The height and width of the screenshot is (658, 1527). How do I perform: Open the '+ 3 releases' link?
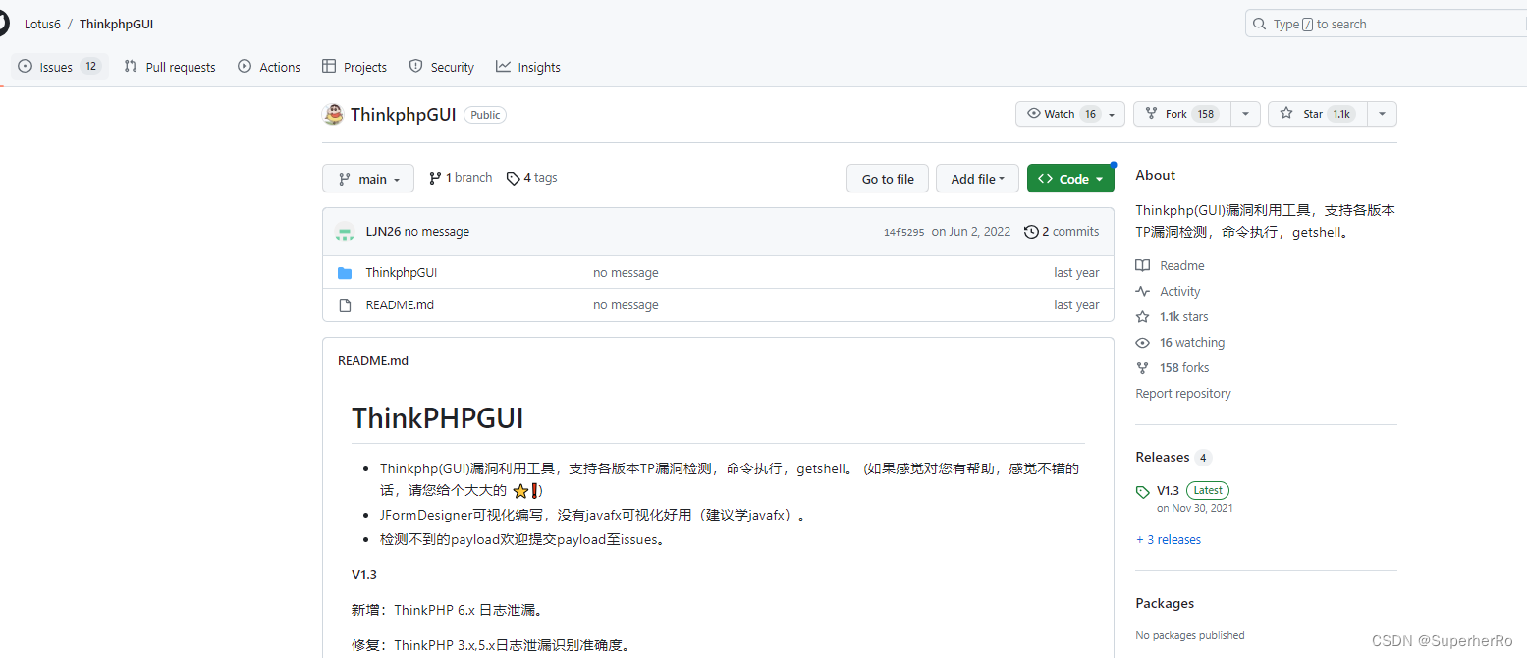tap(1168, 539)
